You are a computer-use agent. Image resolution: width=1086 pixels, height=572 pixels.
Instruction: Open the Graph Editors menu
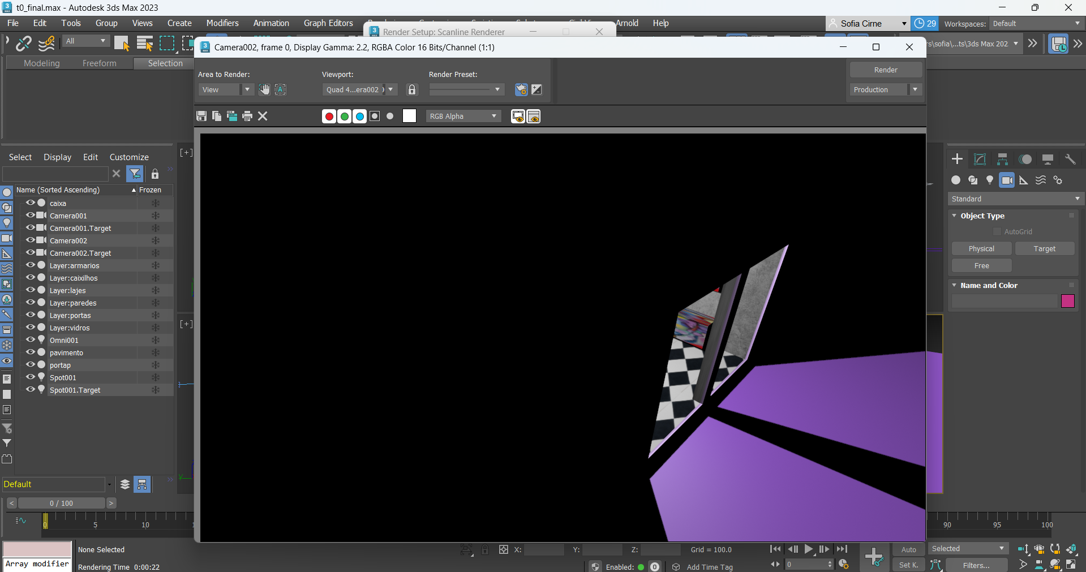point(328,23)
